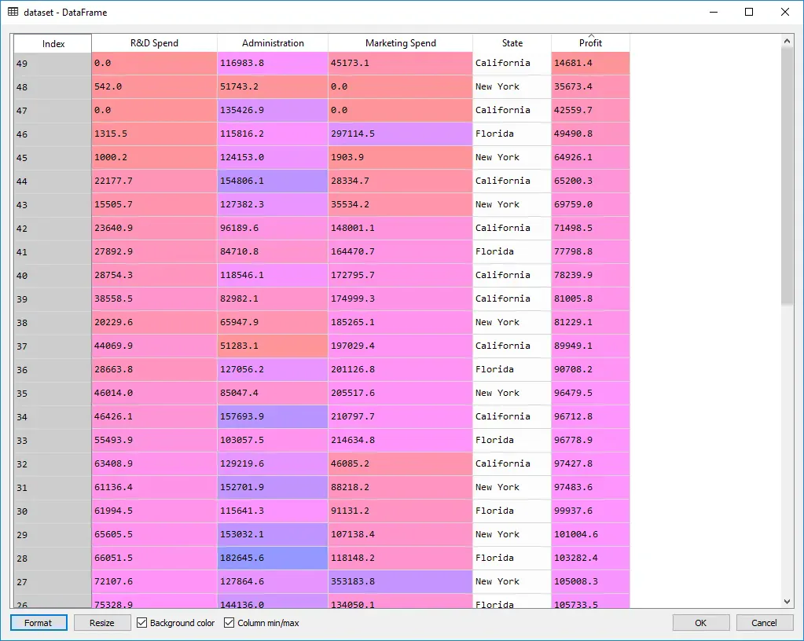Viewport: 804px width, 641px height.
Task: Select the Profit cell 42559.7
Action: click(590, 110)
